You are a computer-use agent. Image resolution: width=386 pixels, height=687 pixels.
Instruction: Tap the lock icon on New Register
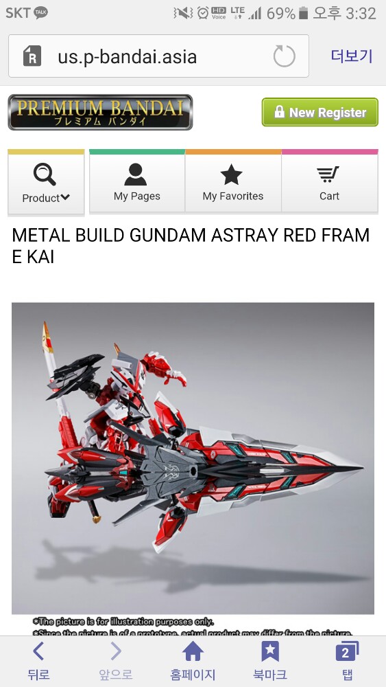click(279, 112)
